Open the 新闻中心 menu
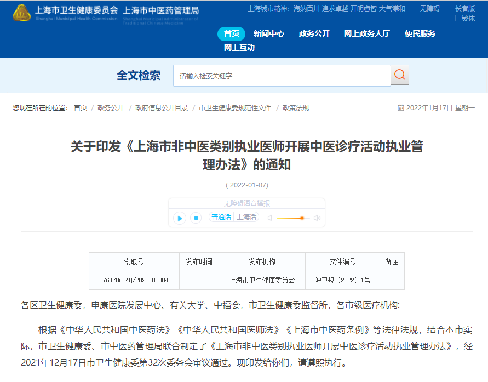The image size is (488, 382). 268,33
